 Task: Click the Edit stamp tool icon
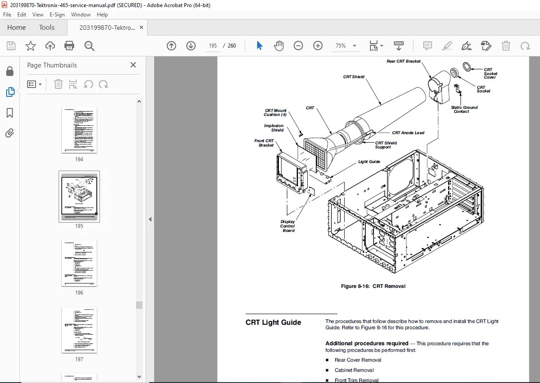click(486, 46)
